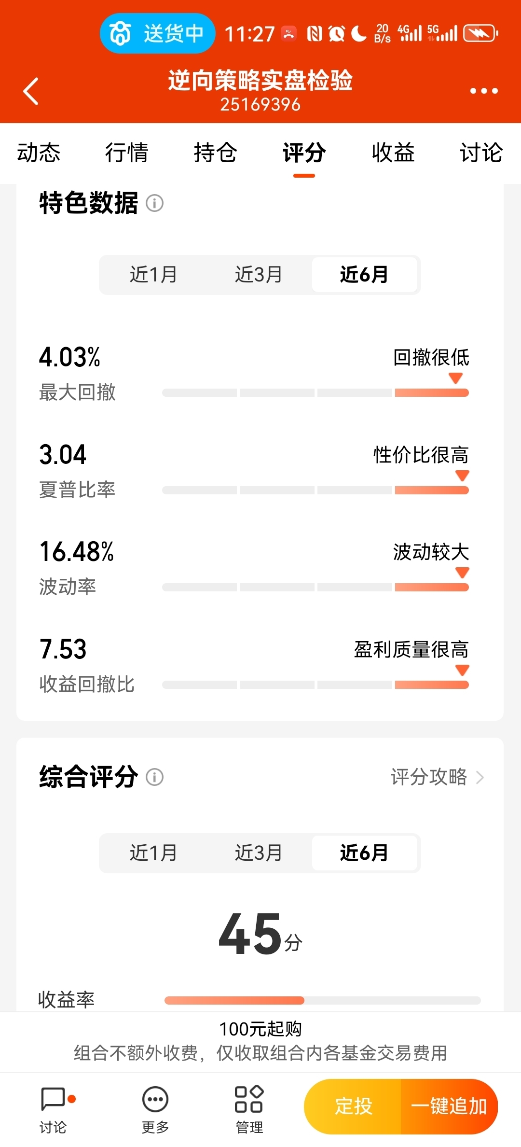
Task: Select 近3月 in the 特色数据 period selector
Action: pos(259,275)
